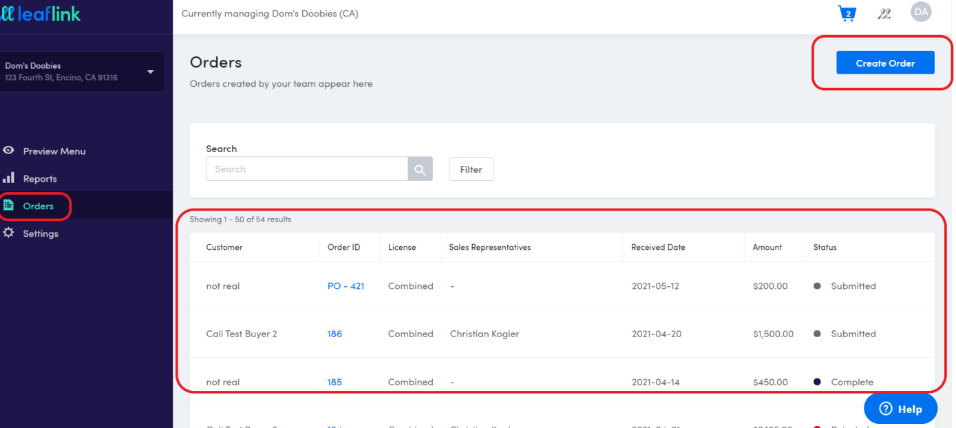This screenshot has height=428, width=956.
Task: Open the LeafLink script icon near avatar
Action: pyautogui.click(x=884, y=14)
